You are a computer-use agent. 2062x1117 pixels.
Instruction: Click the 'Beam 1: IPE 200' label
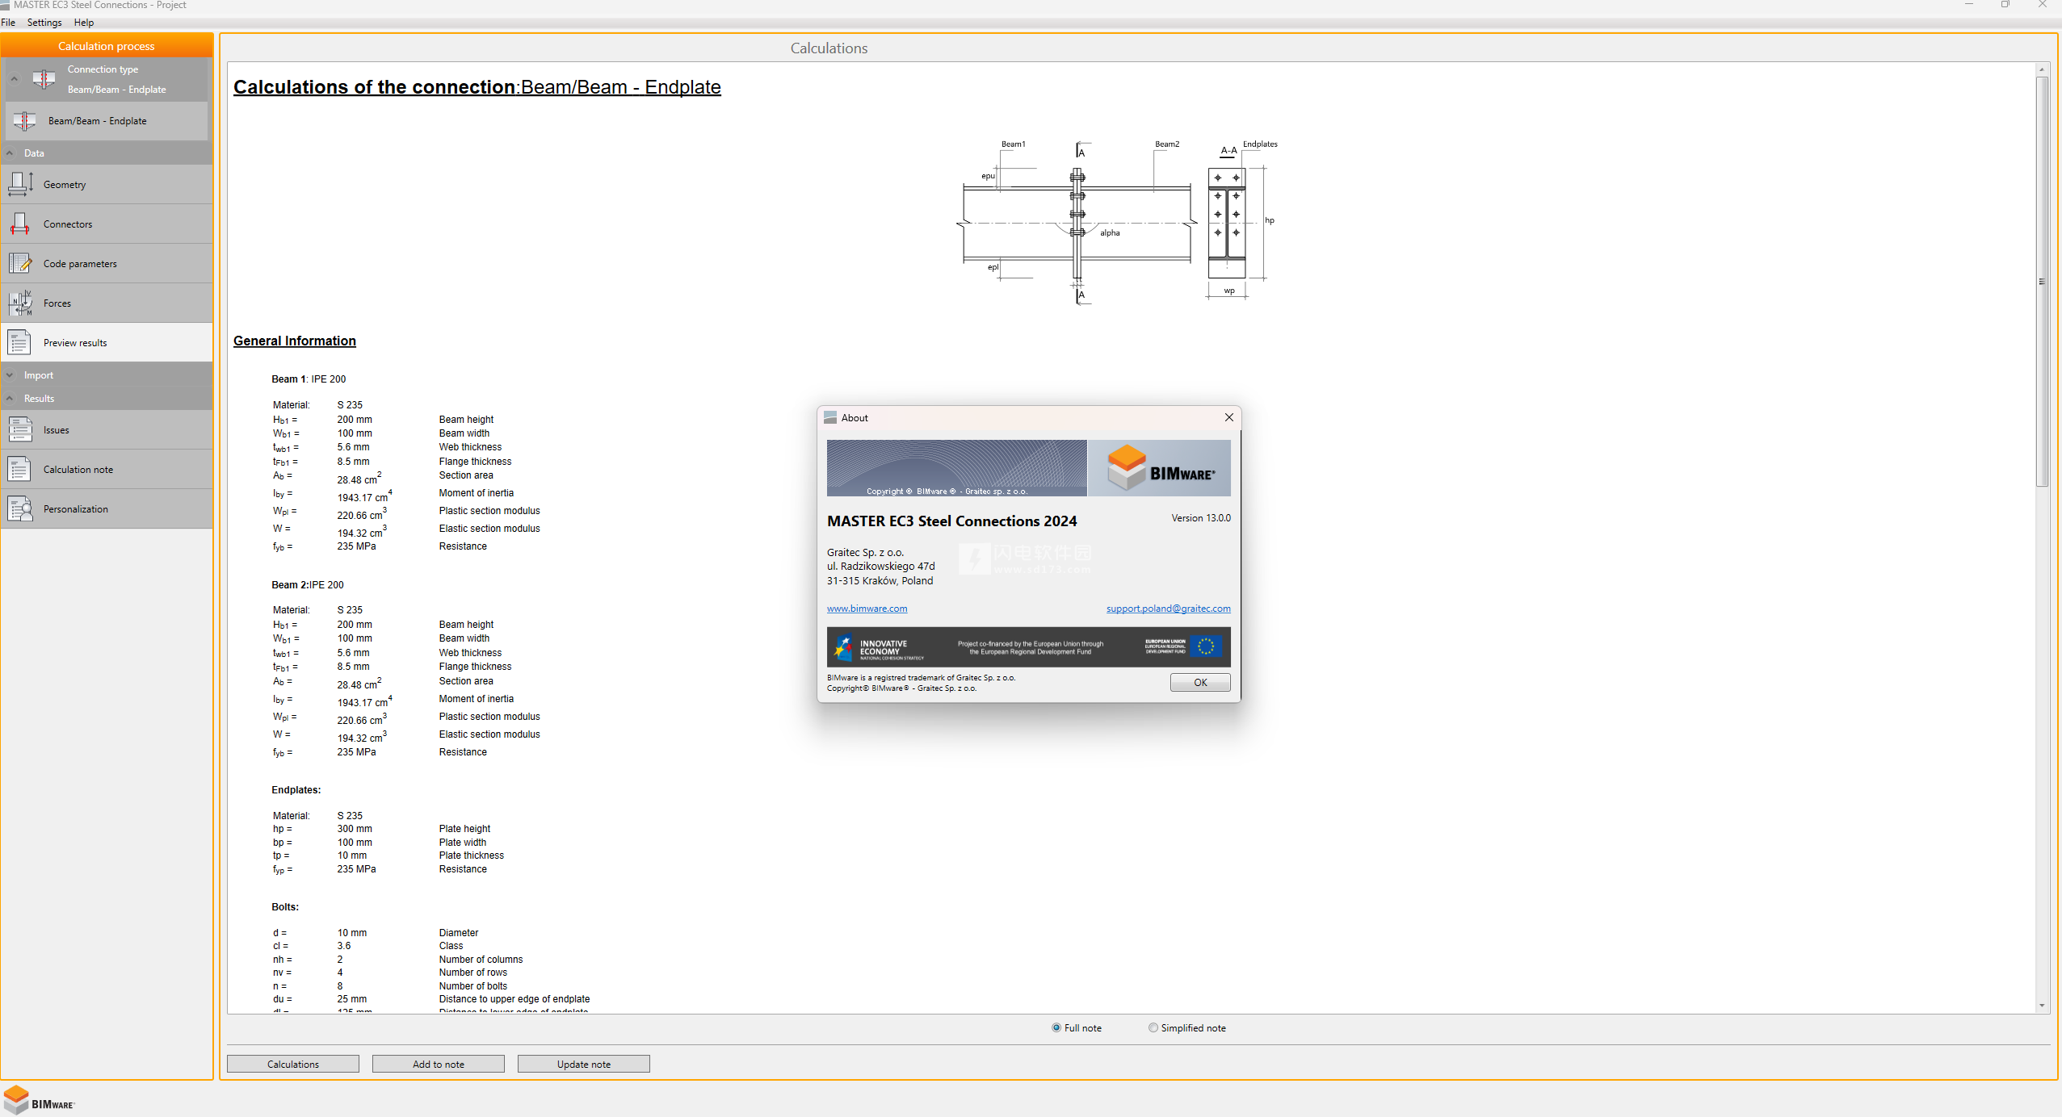tap(309, 379)
